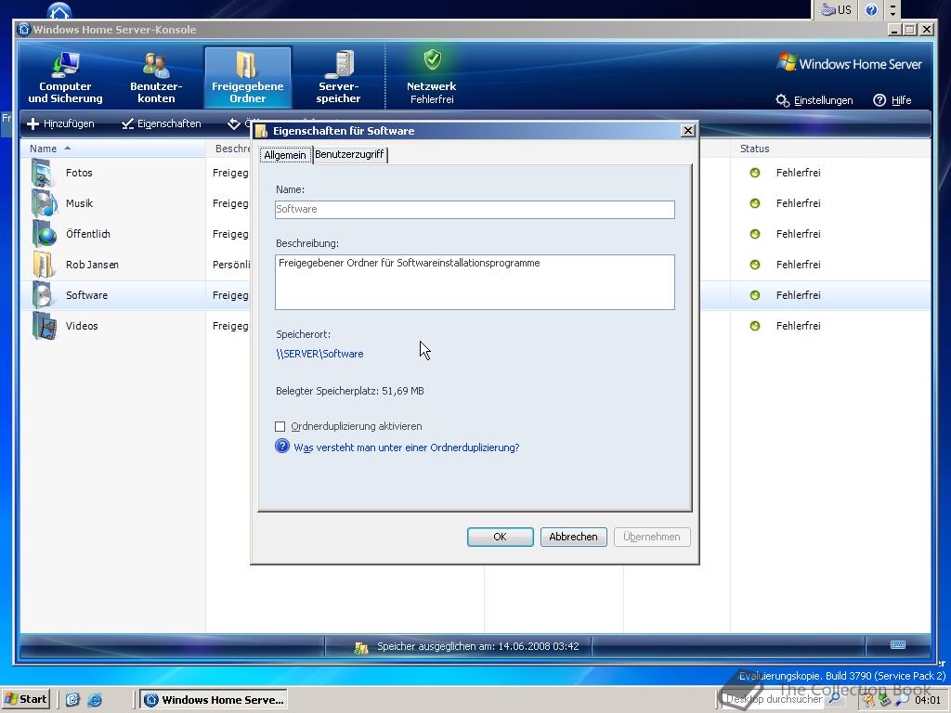Image resolution: width=951 pixels, height=713 pixels.
Task: Open Einstellungen with gear icon
Action: (x=814, y=100)
